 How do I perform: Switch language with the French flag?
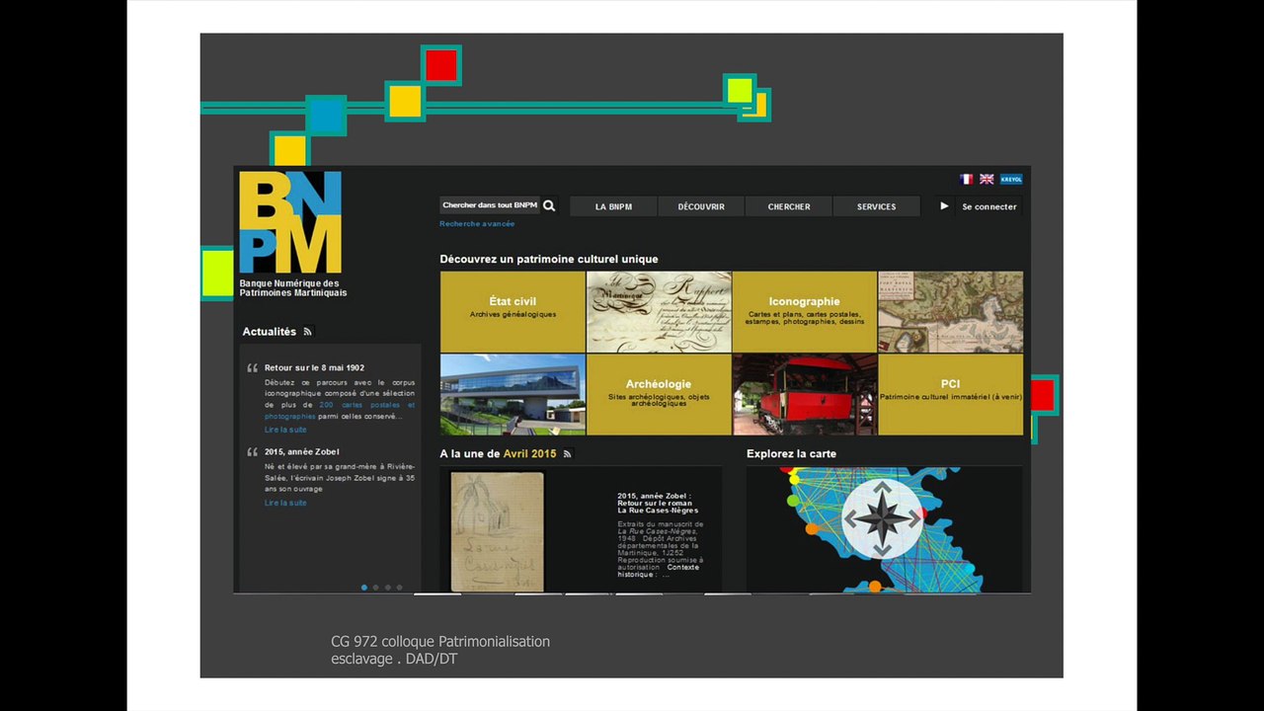(x=967, y=179)
